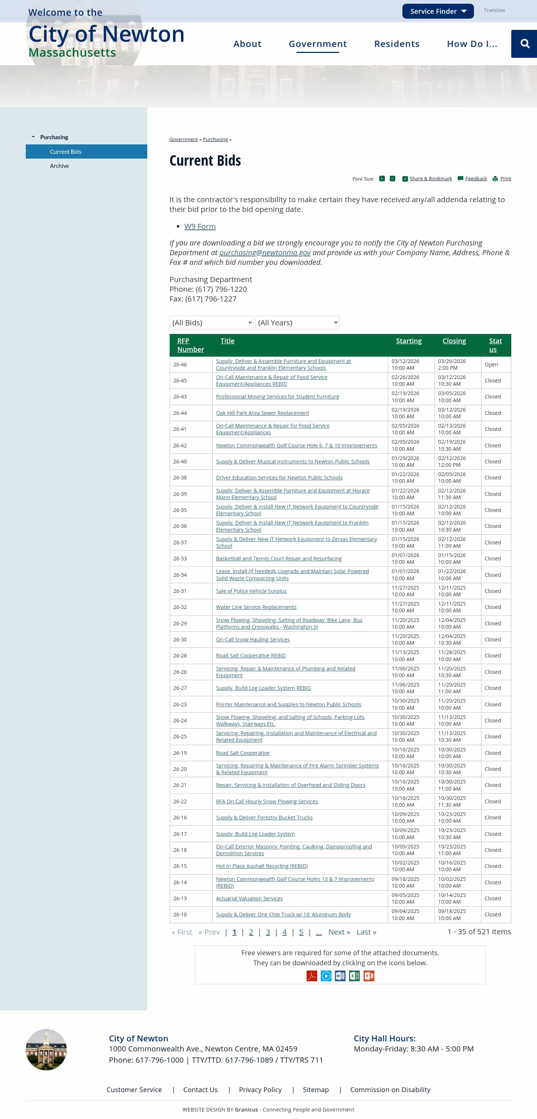Viewport: 537px width, 1119px height.
Task: Open Sale of Police Vehicle Surplus bid
Action: pyautogui.click(x=251, y=591)
